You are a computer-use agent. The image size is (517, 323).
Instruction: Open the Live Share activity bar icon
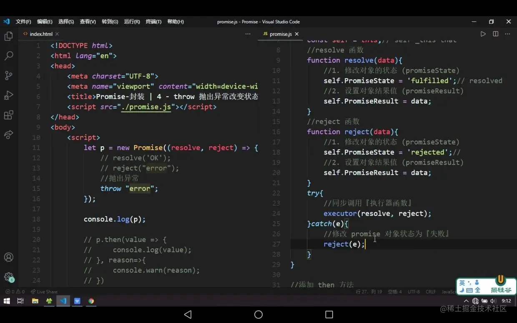tap(8, 135)
